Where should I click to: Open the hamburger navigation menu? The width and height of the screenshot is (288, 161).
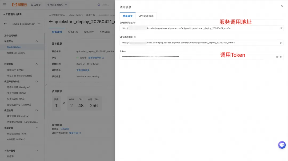pos(5,5)
